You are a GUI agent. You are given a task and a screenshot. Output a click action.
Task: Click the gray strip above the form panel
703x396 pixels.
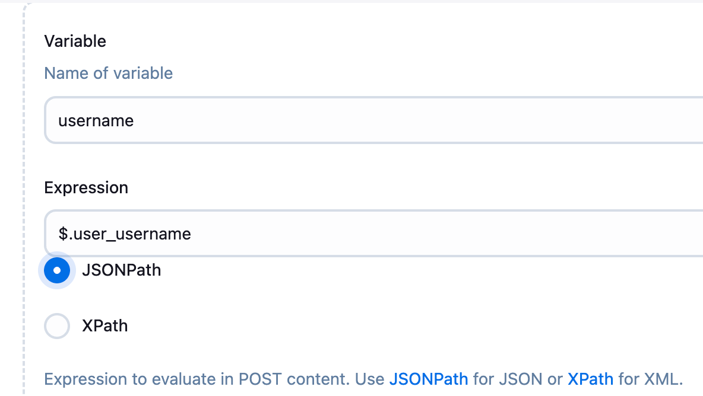click(x=356, y=1)
